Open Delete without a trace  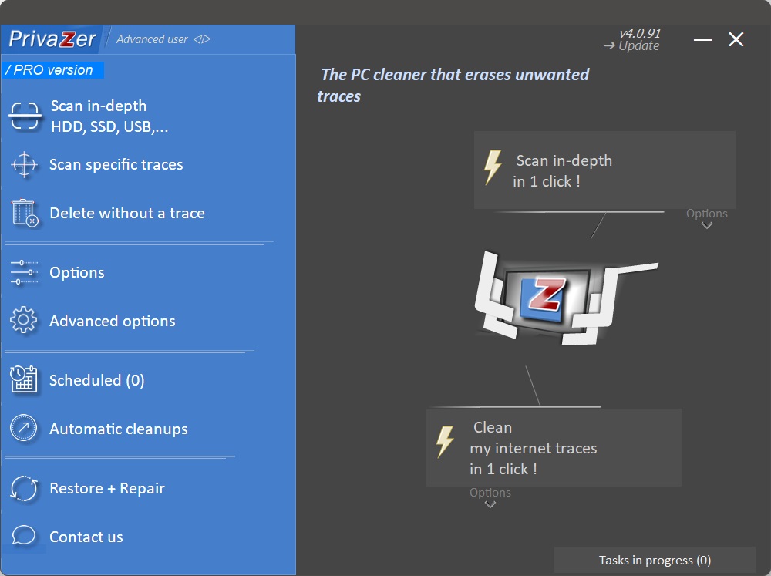coord(127,213)
